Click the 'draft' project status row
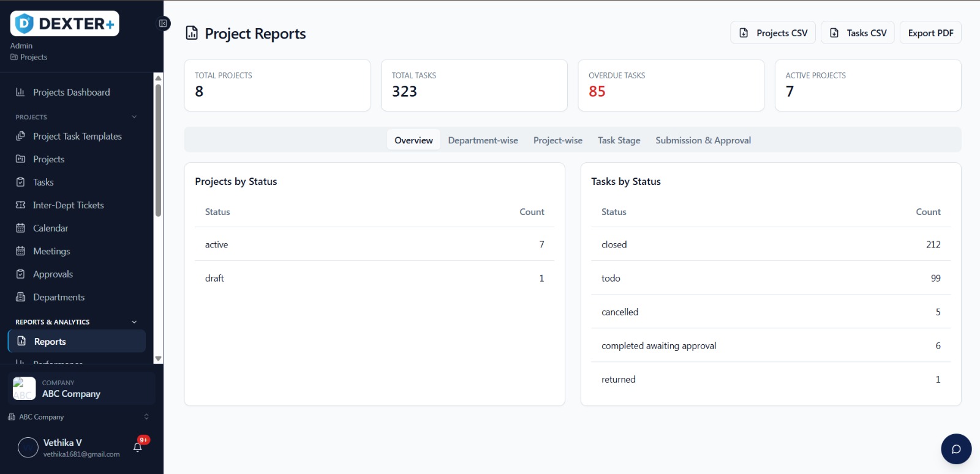 click(x=374, y=278)
